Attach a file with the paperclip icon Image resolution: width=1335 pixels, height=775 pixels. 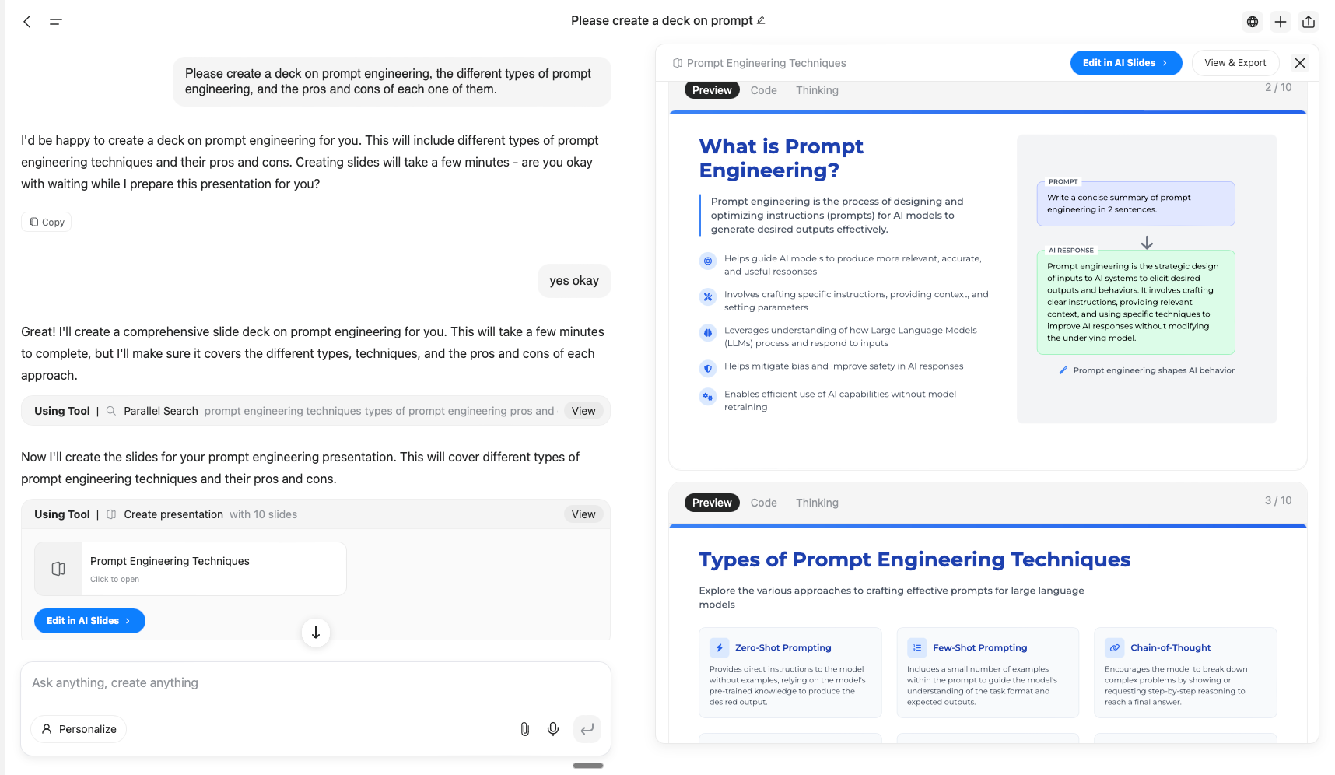coord(524,729)
